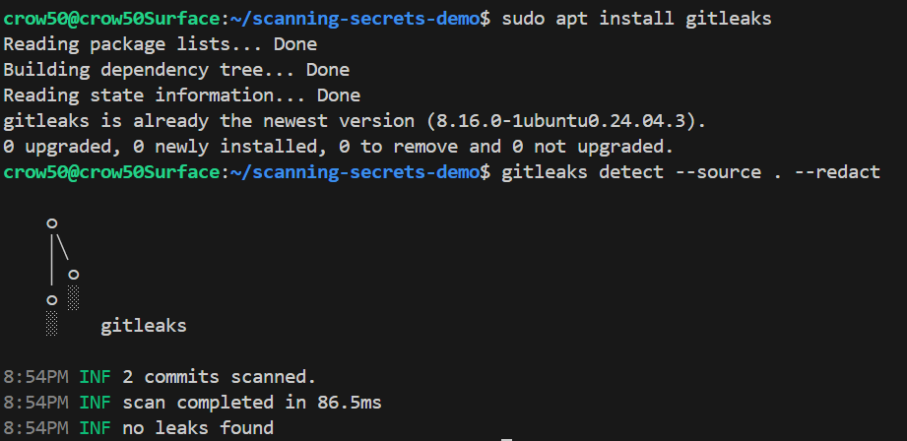The width and height of the screenshot is (907, 441).
Task: Click the top circle of the ASCII logo
Action: [52, 223]
